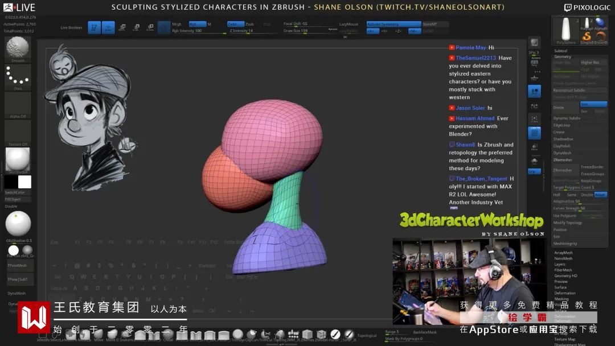Toggle Activate Symmetry button

393,24
